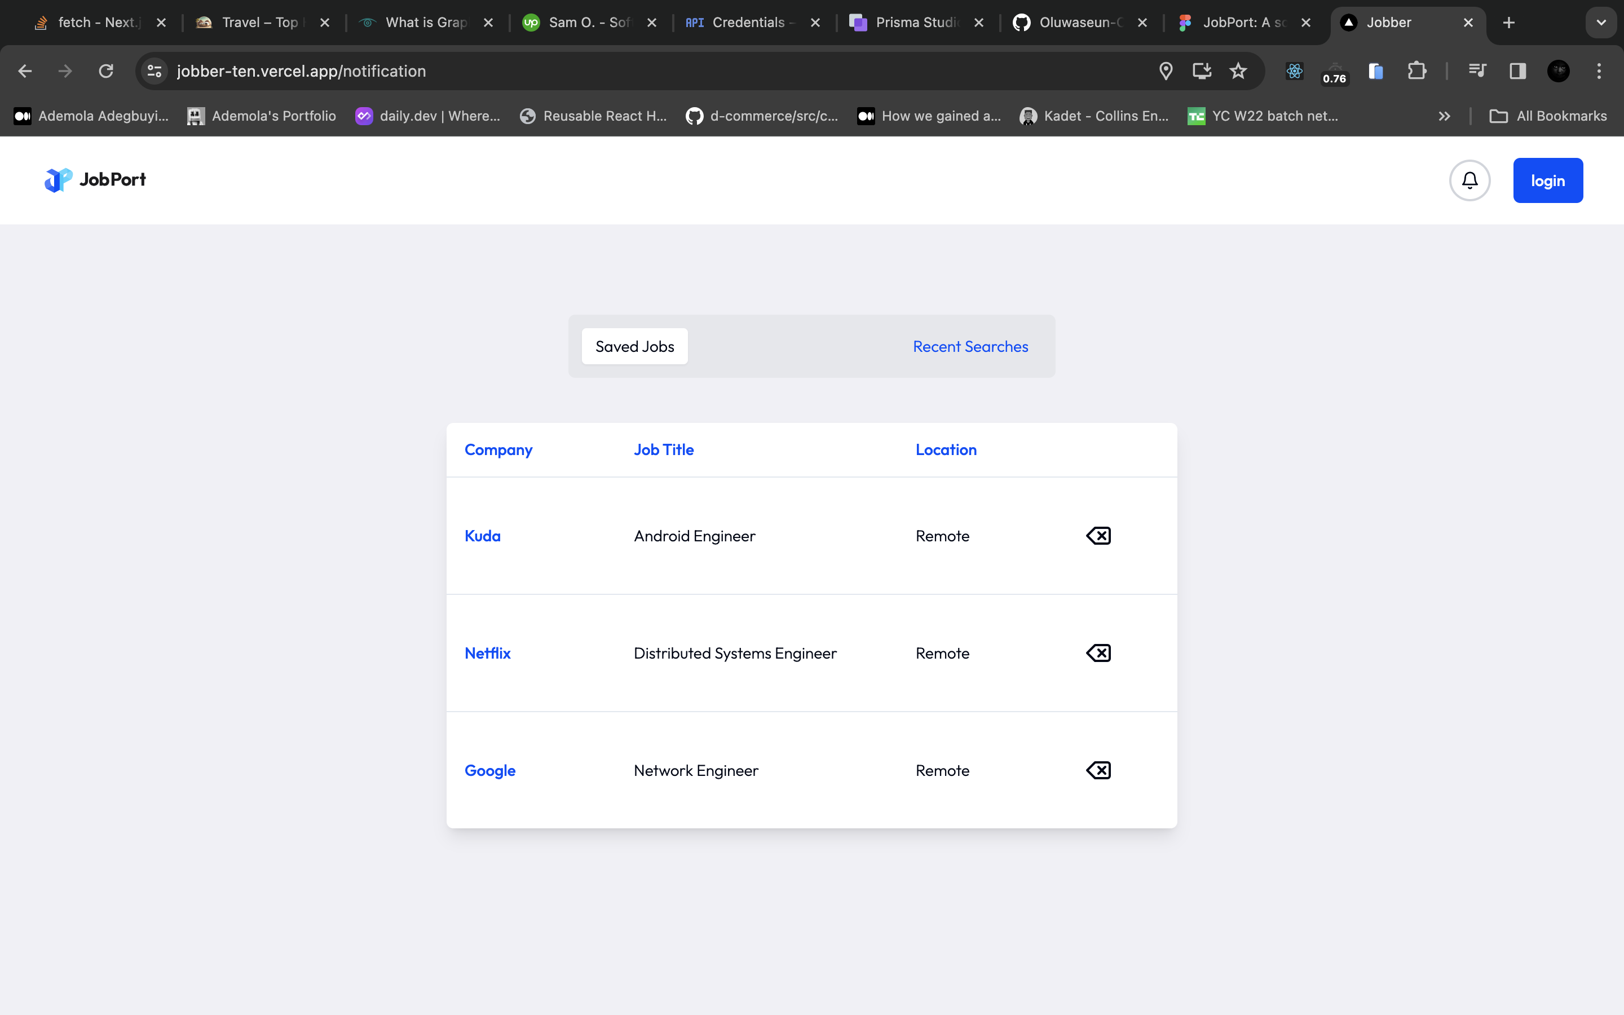The image size is (1624, 1015).
Task: Install the site as an app
Action: pos(1202,71)
